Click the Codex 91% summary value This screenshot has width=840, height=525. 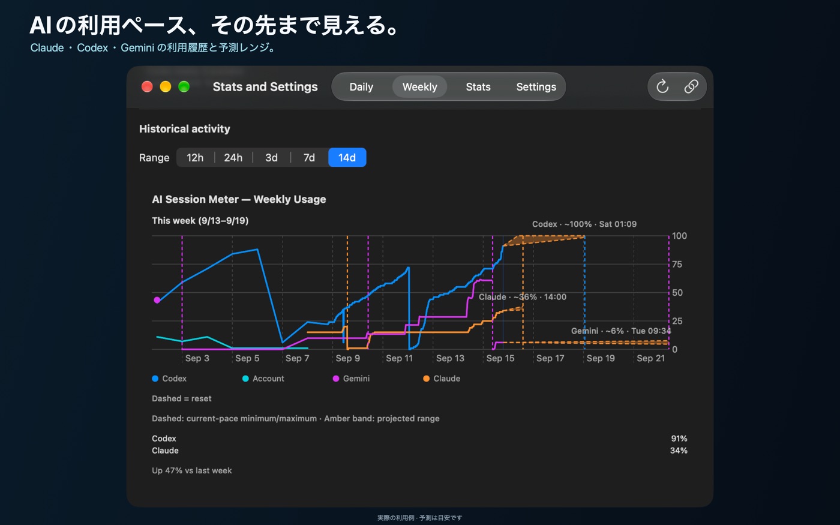[x=679, y=439]
